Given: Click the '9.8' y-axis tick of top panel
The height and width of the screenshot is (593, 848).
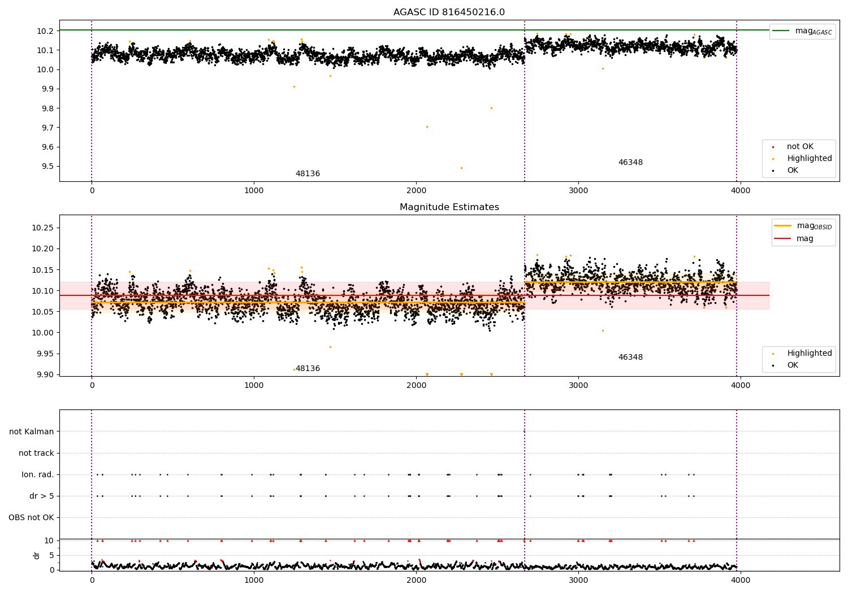Looking at the screenshot, I should coord(48,108).
